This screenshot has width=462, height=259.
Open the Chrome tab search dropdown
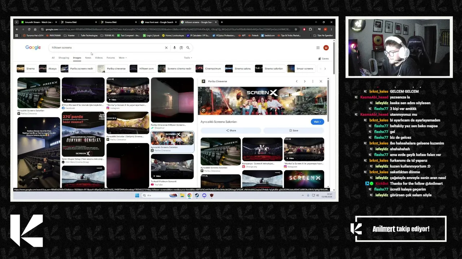16,22
